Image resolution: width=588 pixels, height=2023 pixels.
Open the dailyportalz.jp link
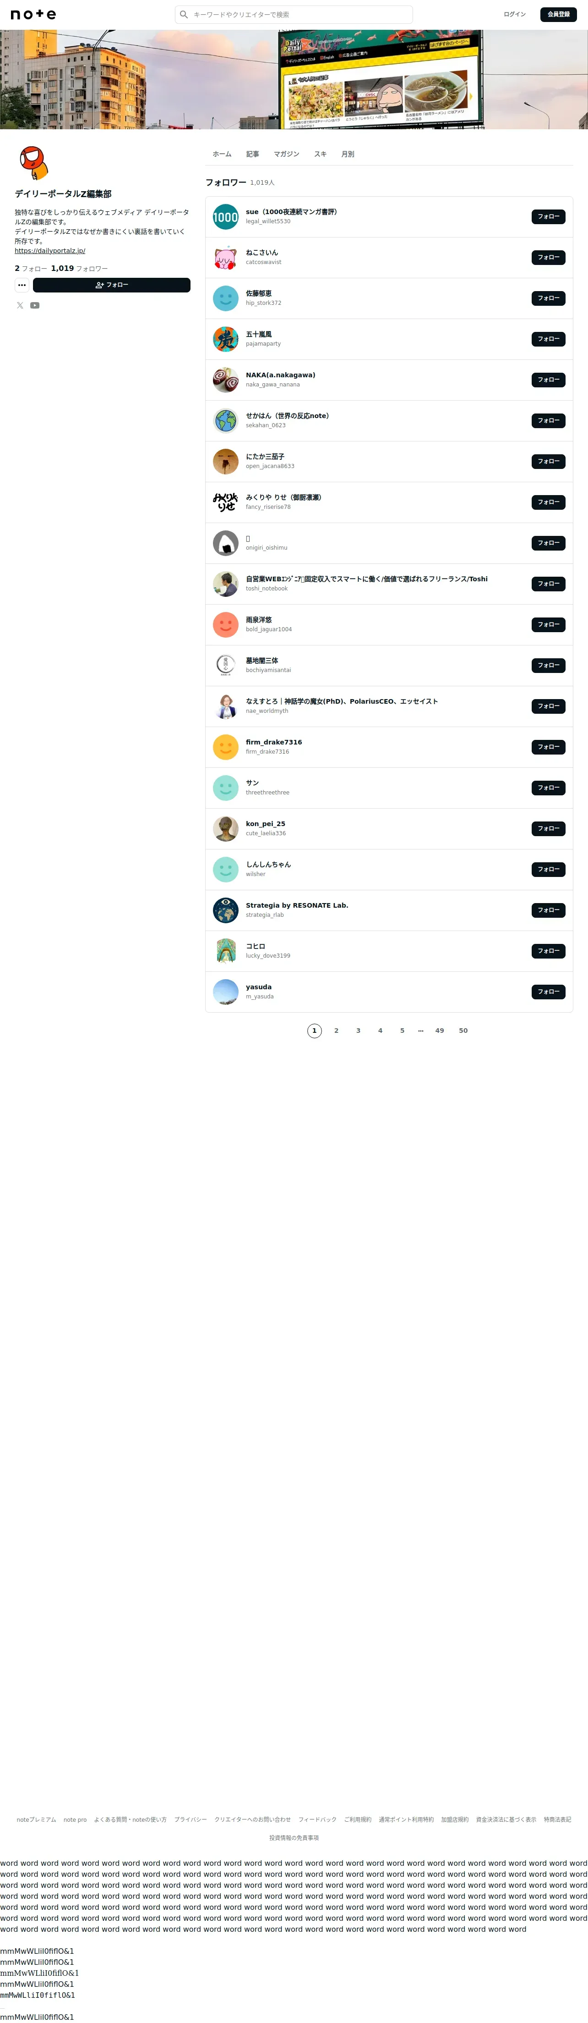click(x=50, y=251)
